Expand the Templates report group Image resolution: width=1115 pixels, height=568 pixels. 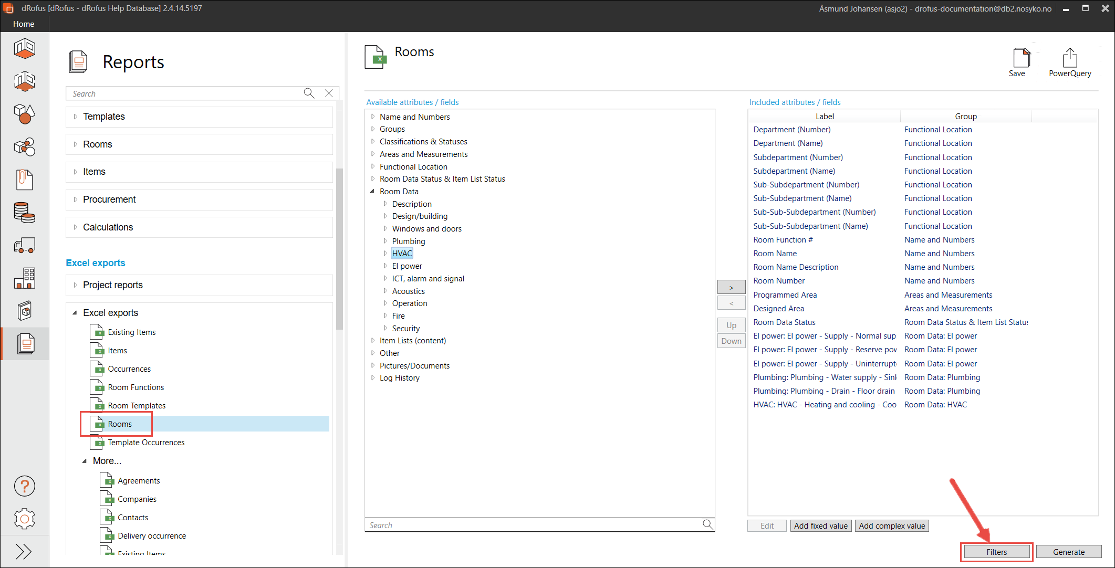(76, 117)
